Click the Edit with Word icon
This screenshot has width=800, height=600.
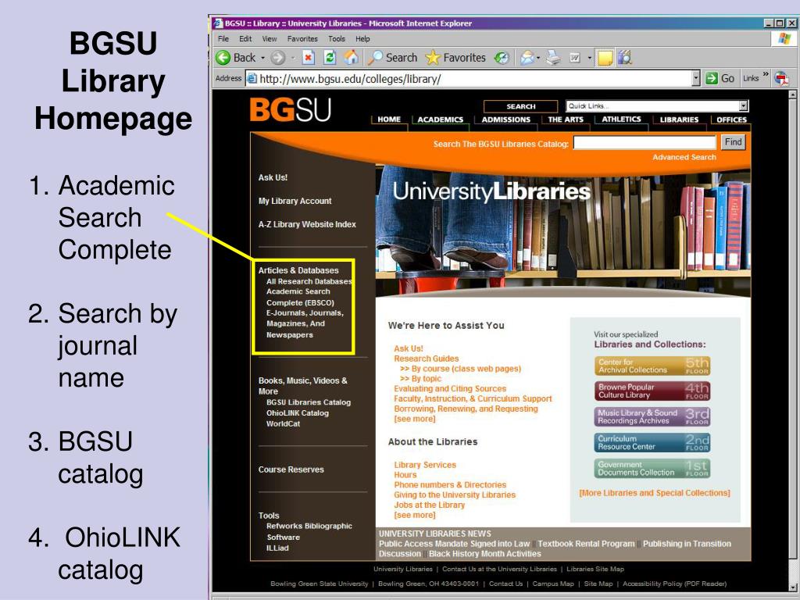(x=575, y=58)
